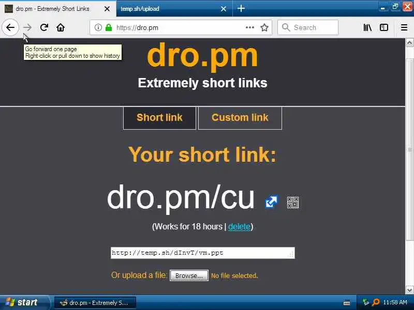The width and height of the screenshot is (414, 310).
Task: Open the Firefox home page
Action: 61,27
